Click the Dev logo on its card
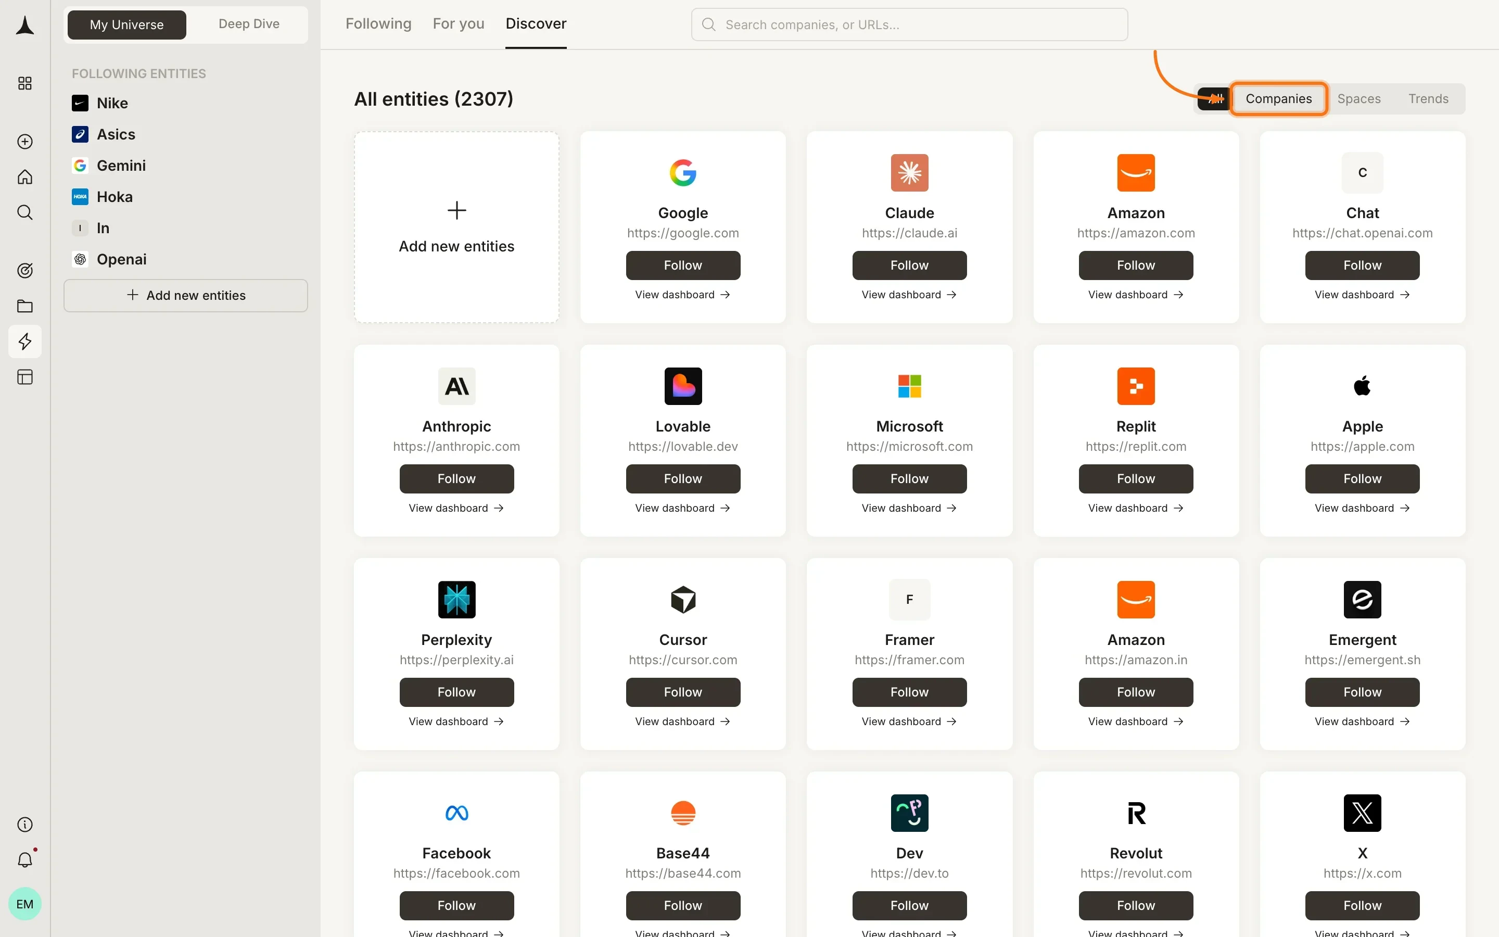The image size is (1499, 937). [909, 813]
